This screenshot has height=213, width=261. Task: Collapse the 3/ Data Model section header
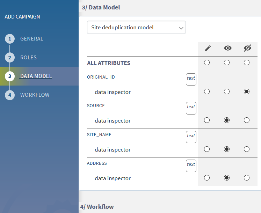click(101, 7)
